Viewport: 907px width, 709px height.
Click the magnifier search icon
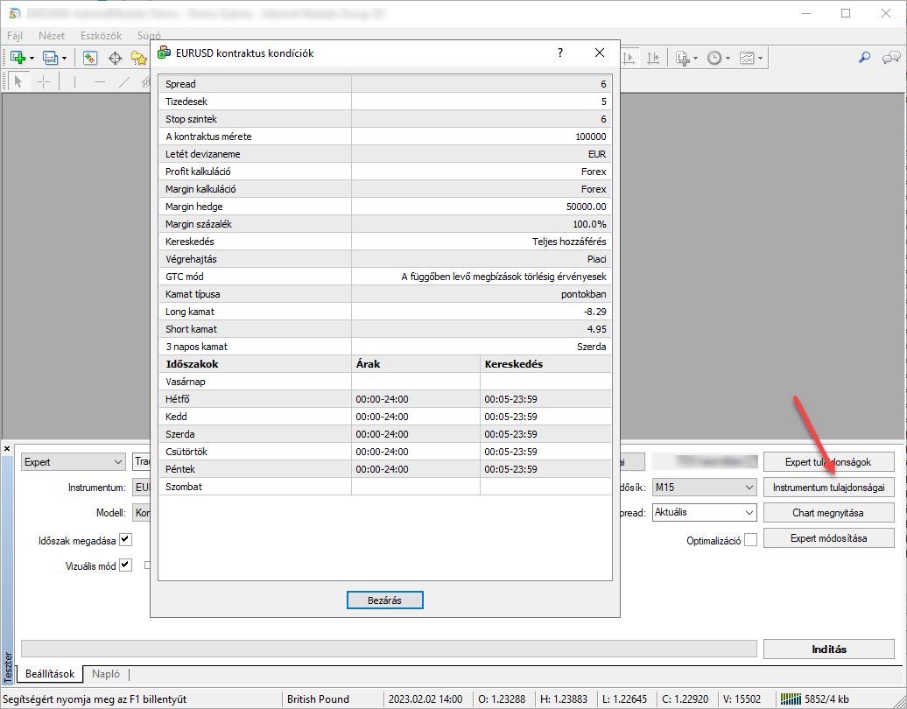(x=864, y=57)
